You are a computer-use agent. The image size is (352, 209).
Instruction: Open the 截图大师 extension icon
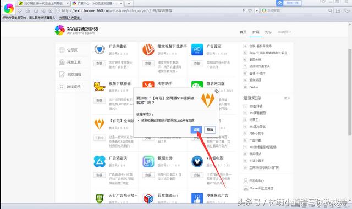[x=148, y=161]
